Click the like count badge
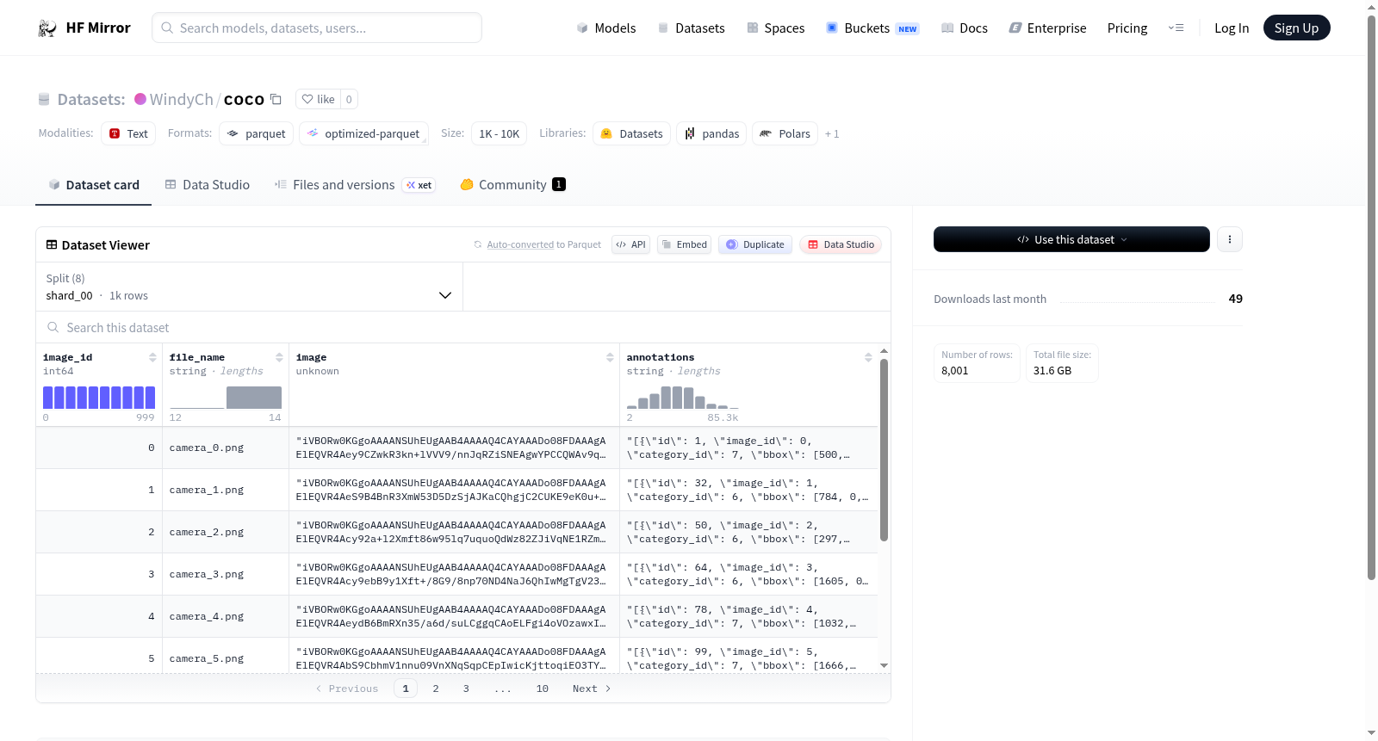This screenshot has height=741, width=1378. [349, 99]
